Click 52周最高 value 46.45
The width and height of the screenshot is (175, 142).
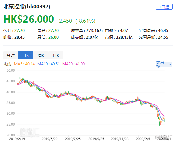pos(163,31)
